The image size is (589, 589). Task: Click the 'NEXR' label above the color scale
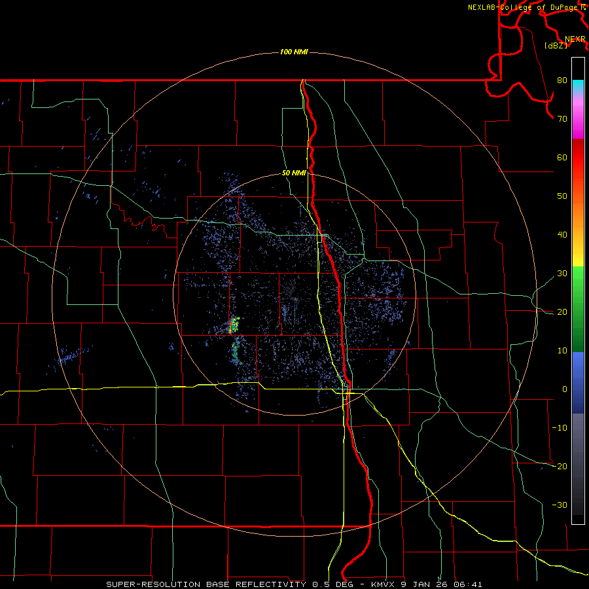(575, 39)
